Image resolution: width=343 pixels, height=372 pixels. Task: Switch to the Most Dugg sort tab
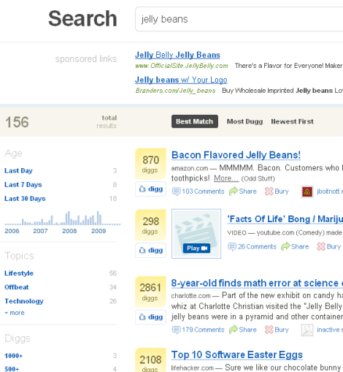[244, 121]
